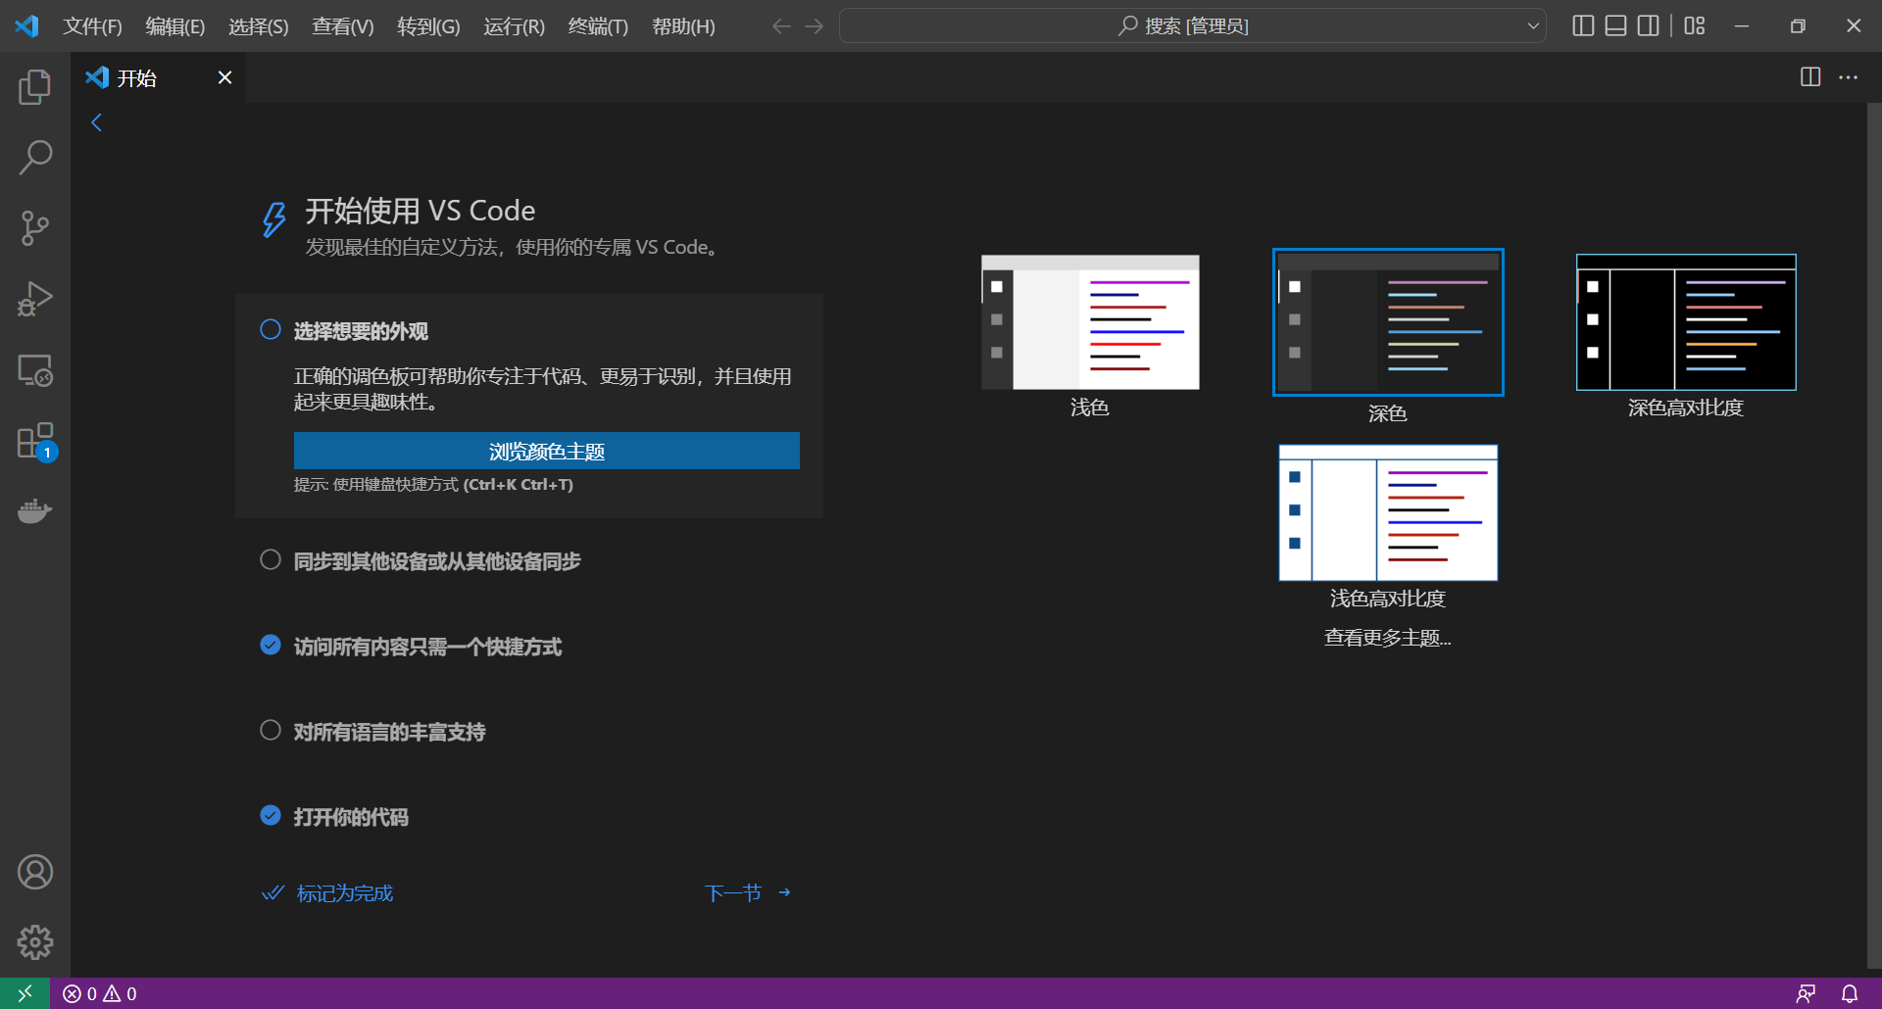1882x1009 pixels.
Task: Click the 搜索 [管理员] command center box
Action: point(1193,26)
